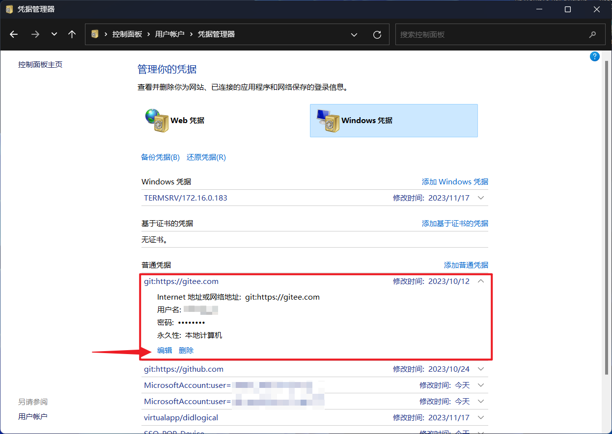This screenshot has width=612, height=434.
Task: Click the back navigation arrow
Action: 14,34
